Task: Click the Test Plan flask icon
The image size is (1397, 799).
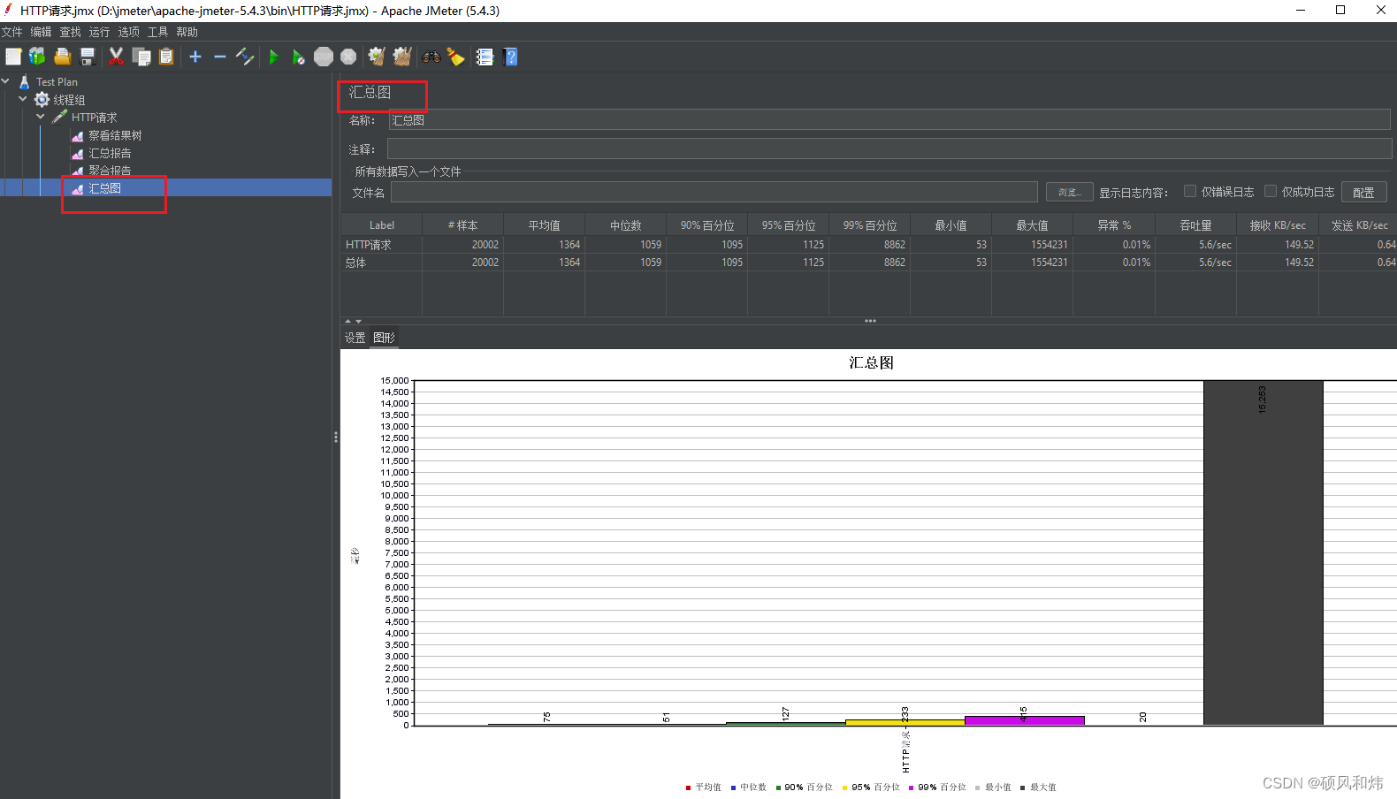Action: pos(25,81)
